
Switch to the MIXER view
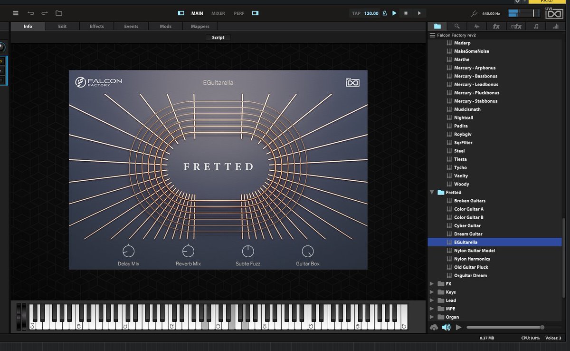(x=218, y=13)
